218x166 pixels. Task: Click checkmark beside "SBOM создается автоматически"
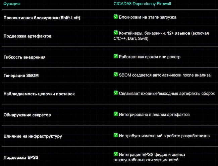pos(116,75)
